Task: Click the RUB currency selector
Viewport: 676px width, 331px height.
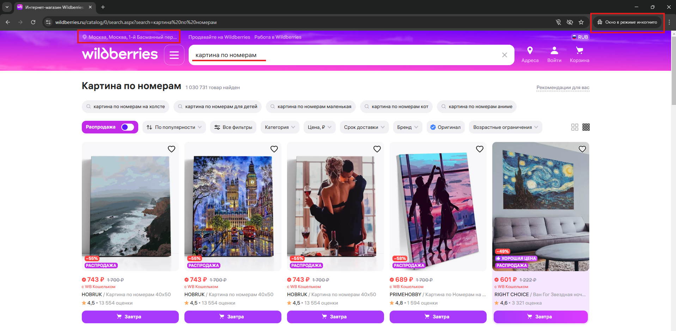Action: [580, 37]
